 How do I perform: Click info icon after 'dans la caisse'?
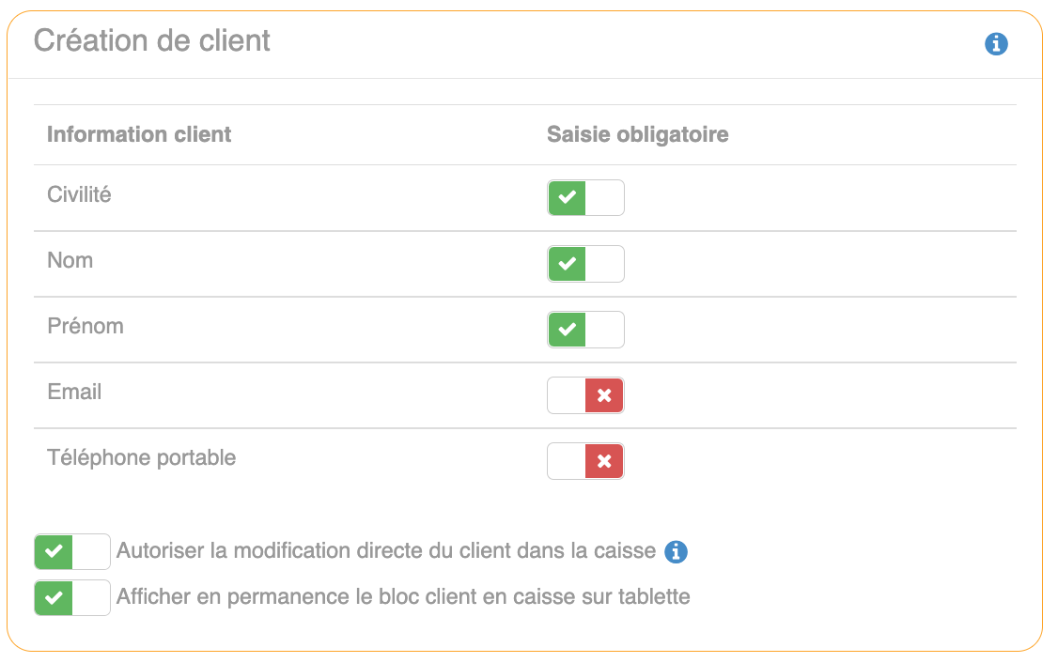tap(676, 552)
